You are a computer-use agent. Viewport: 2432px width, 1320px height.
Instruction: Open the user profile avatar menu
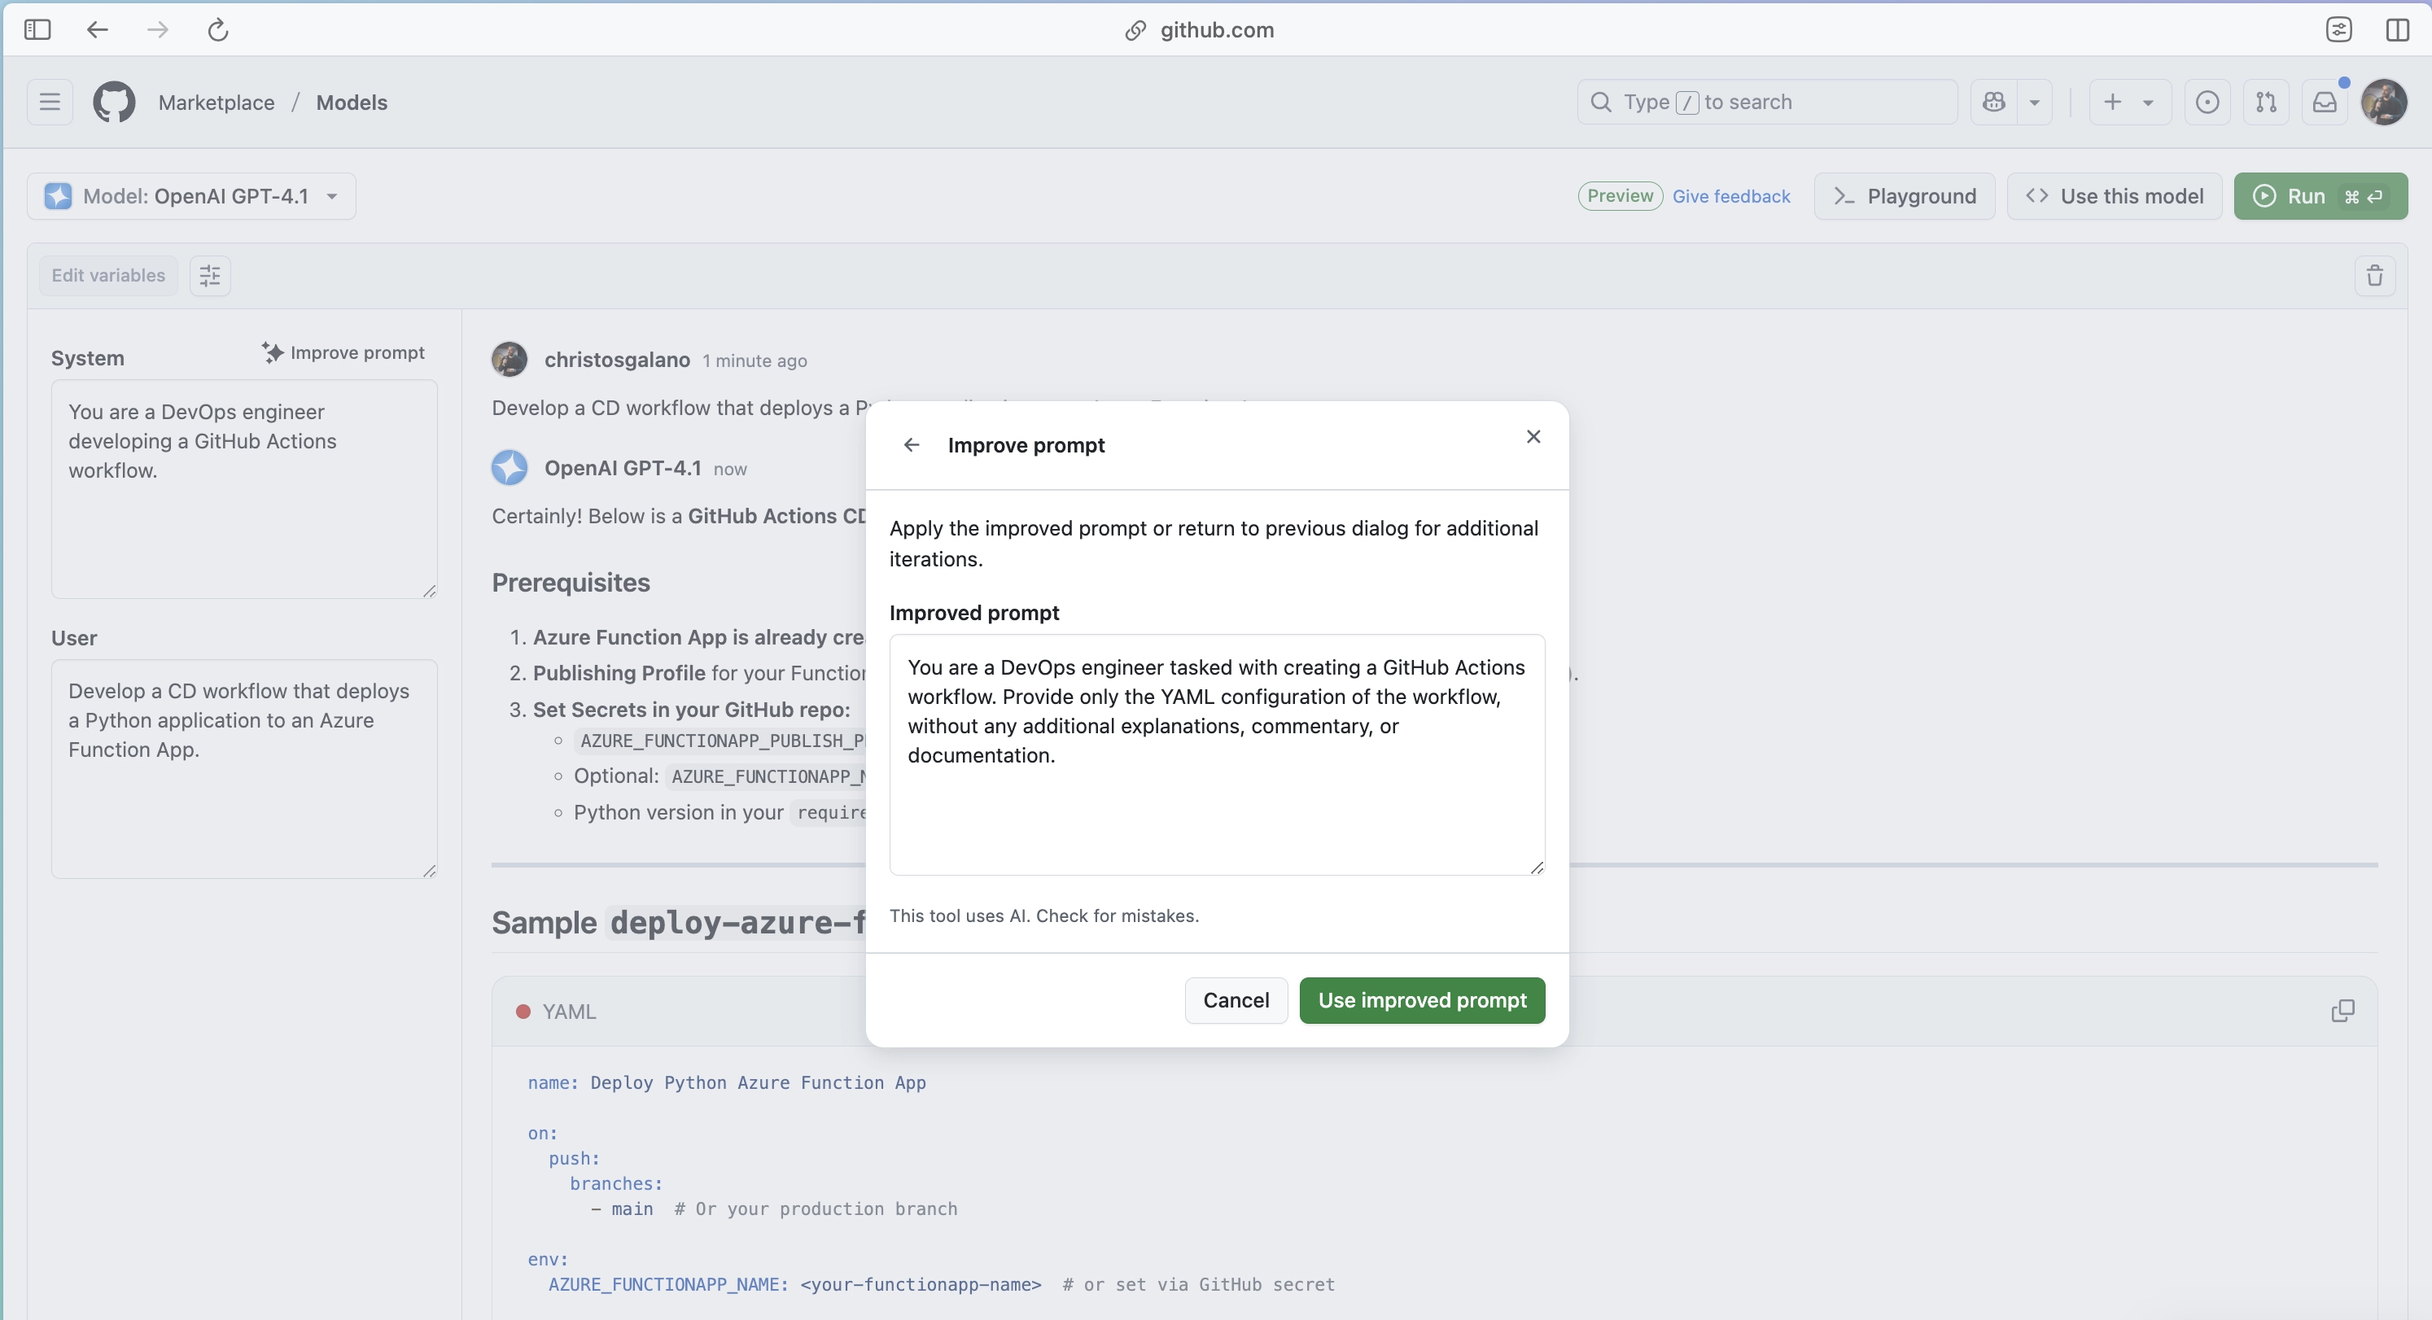click(x=2384, y=102)
